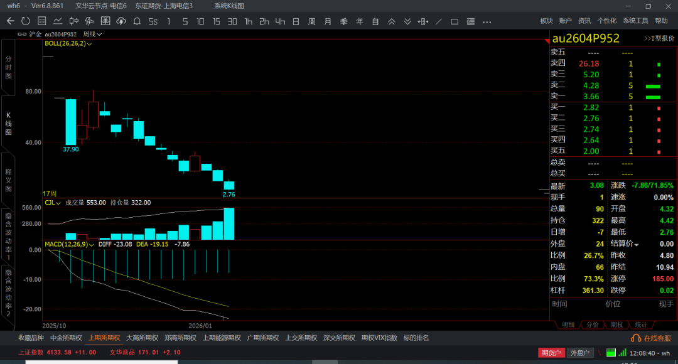This screenshot has height=364, width=678.
Task: Open the 系统工具 menu
Action: coord(635,21)
